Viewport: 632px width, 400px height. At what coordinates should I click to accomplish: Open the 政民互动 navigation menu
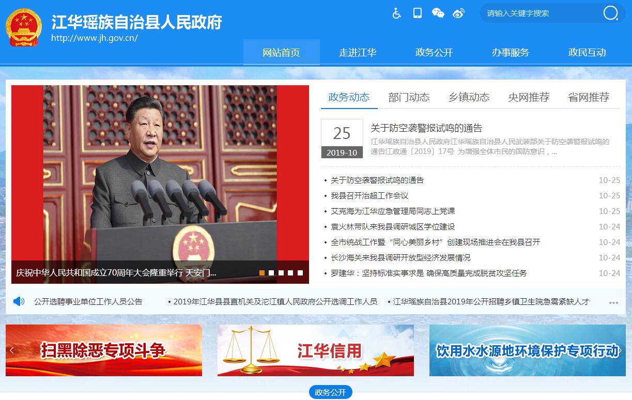point(587,52)
